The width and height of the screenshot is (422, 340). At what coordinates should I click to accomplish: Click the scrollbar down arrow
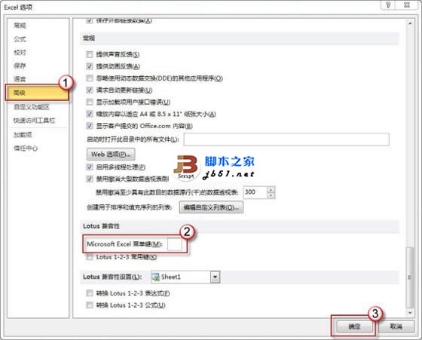click(x=410, y=313)
